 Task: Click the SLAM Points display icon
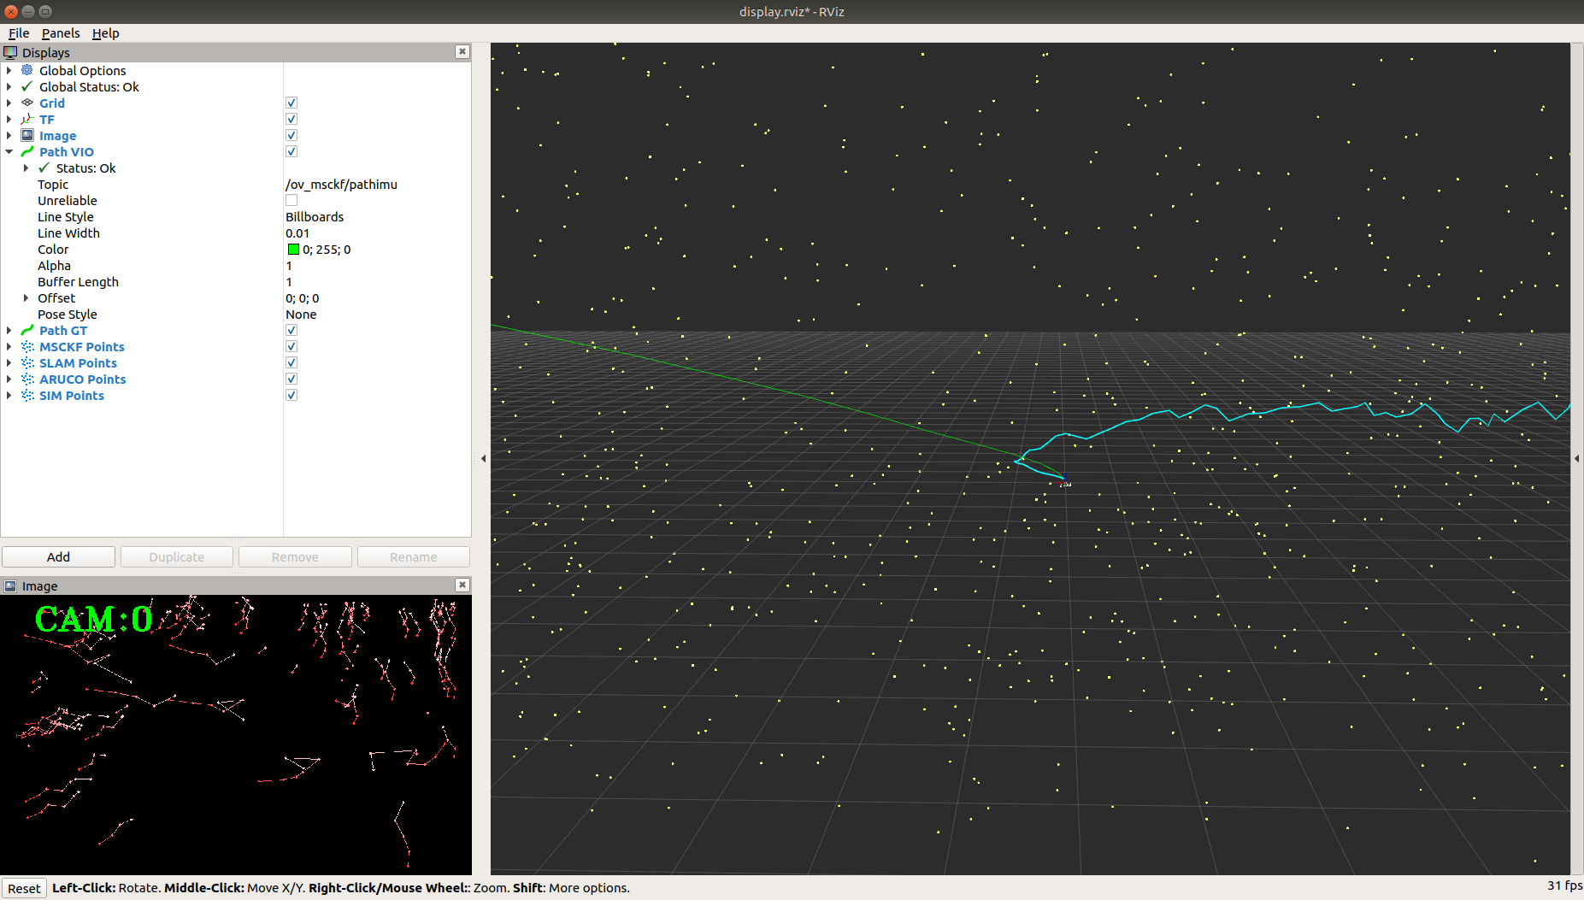[26, 362]
